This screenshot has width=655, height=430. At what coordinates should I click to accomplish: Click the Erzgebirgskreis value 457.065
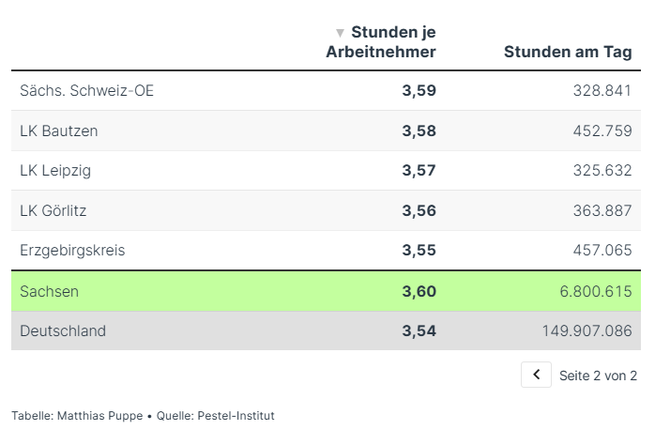602,251
